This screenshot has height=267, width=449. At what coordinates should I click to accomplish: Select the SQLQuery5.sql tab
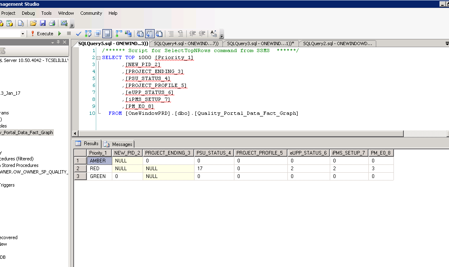coord(113,43)
